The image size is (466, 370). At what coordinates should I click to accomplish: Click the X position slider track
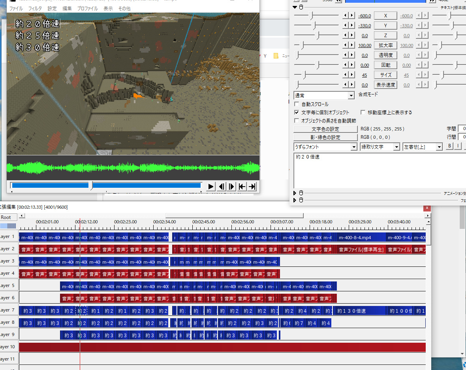click(x=316, y=15)
